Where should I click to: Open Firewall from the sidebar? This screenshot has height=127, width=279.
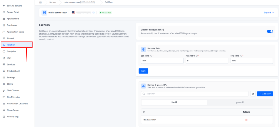click(x=10, y=38)
